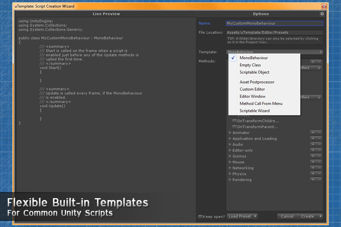Check the OnTransformParent method checkbox
This screenshot has height=227, width=341.
point(234,127)
